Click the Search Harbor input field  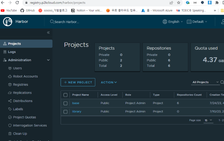tap(67, 22)
